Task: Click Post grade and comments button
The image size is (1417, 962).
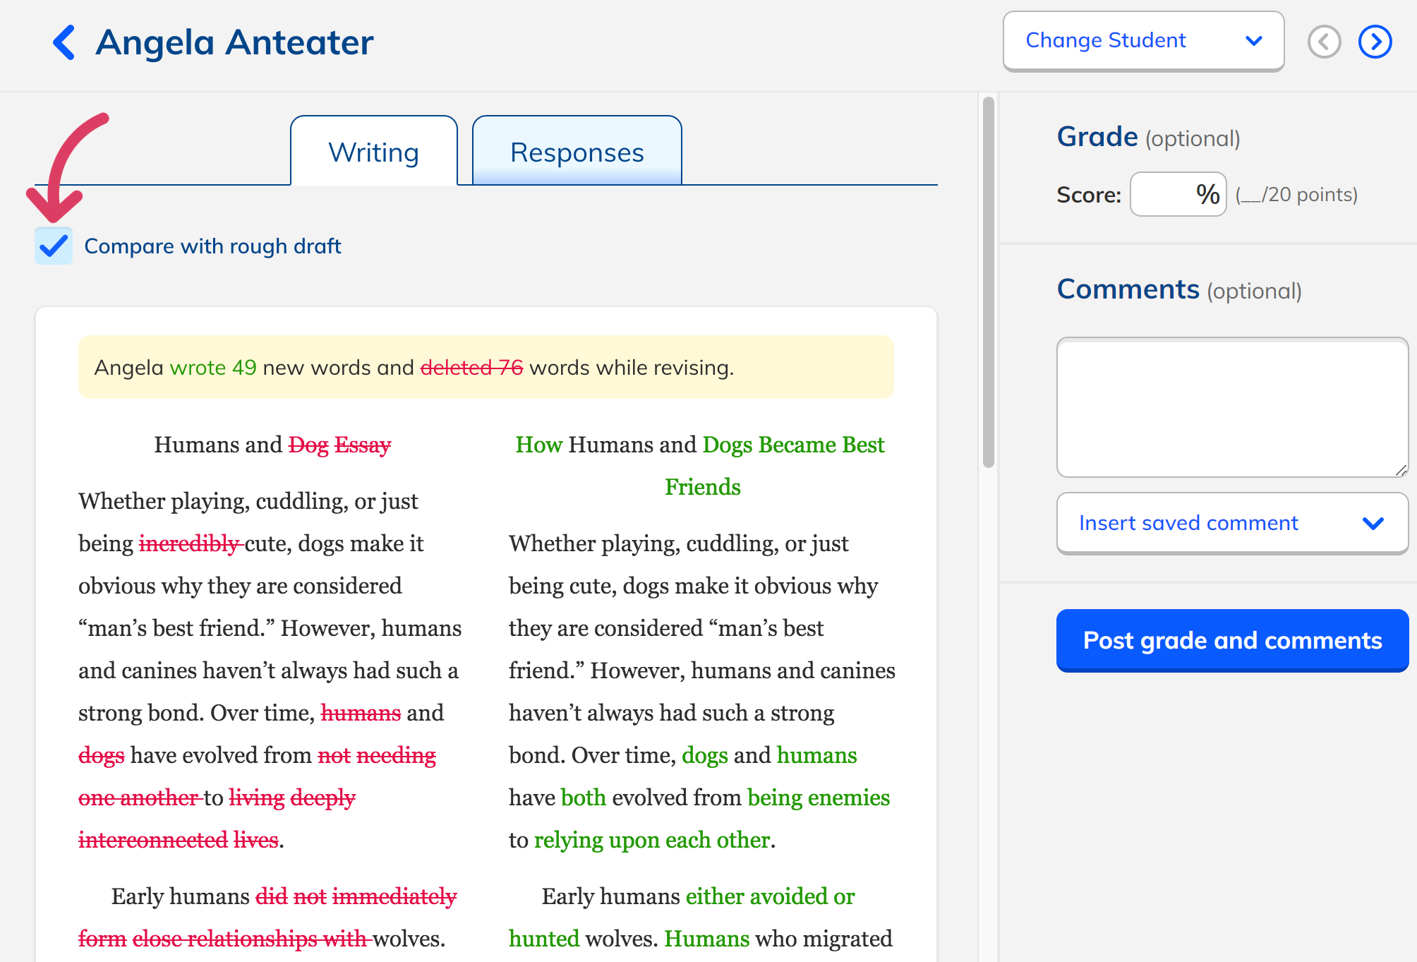Action: click(1232, 640)
